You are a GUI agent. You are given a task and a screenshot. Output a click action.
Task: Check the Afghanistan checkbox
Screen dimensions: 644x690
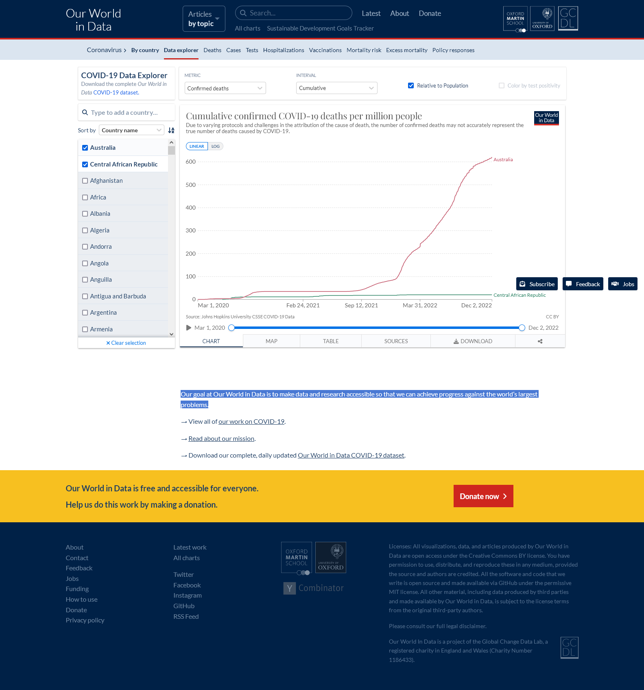point(85,181)
